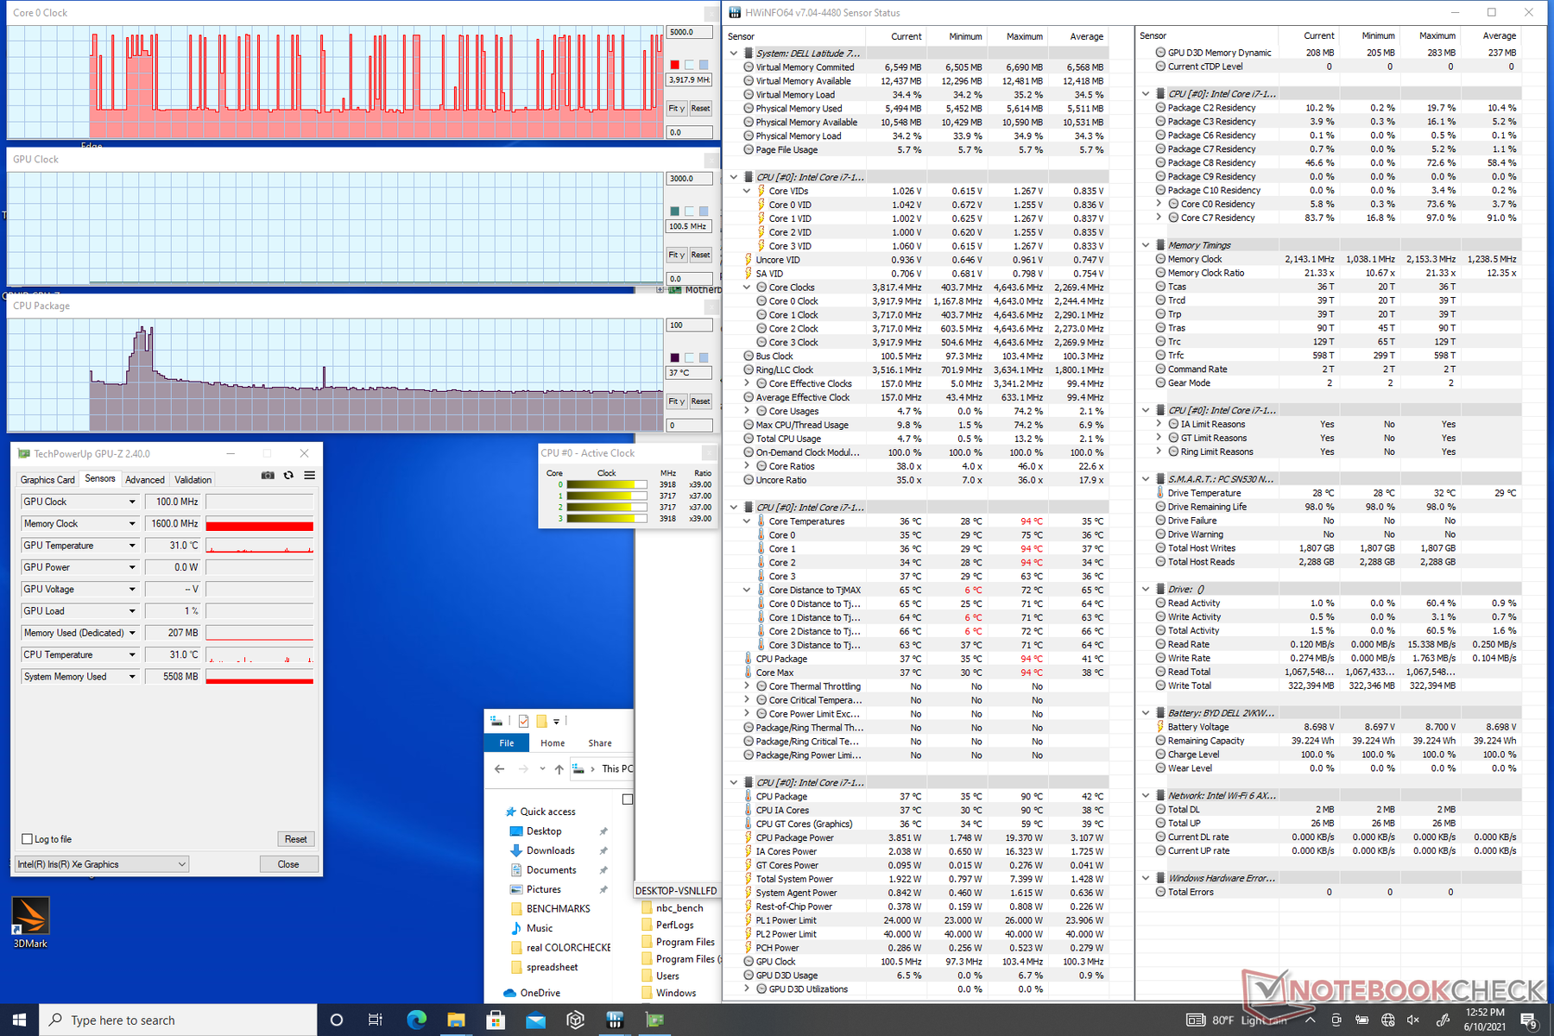Open Task View on the taskbar
This screenshot has height=1036, width=1554.
coord(376,1020)
